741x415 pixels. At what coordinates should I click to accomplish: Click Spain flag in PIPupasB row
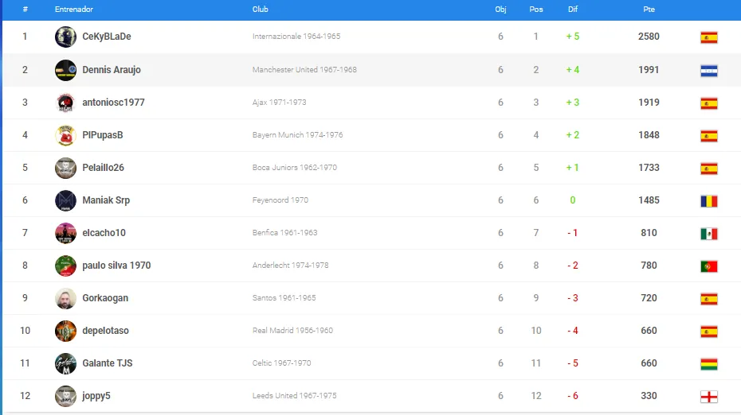pyautogui.click(x=709, y=136)
